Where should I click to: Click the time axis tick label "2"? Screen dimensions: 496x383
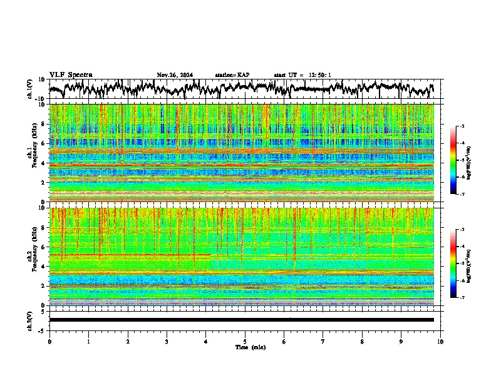pos(128,342)
